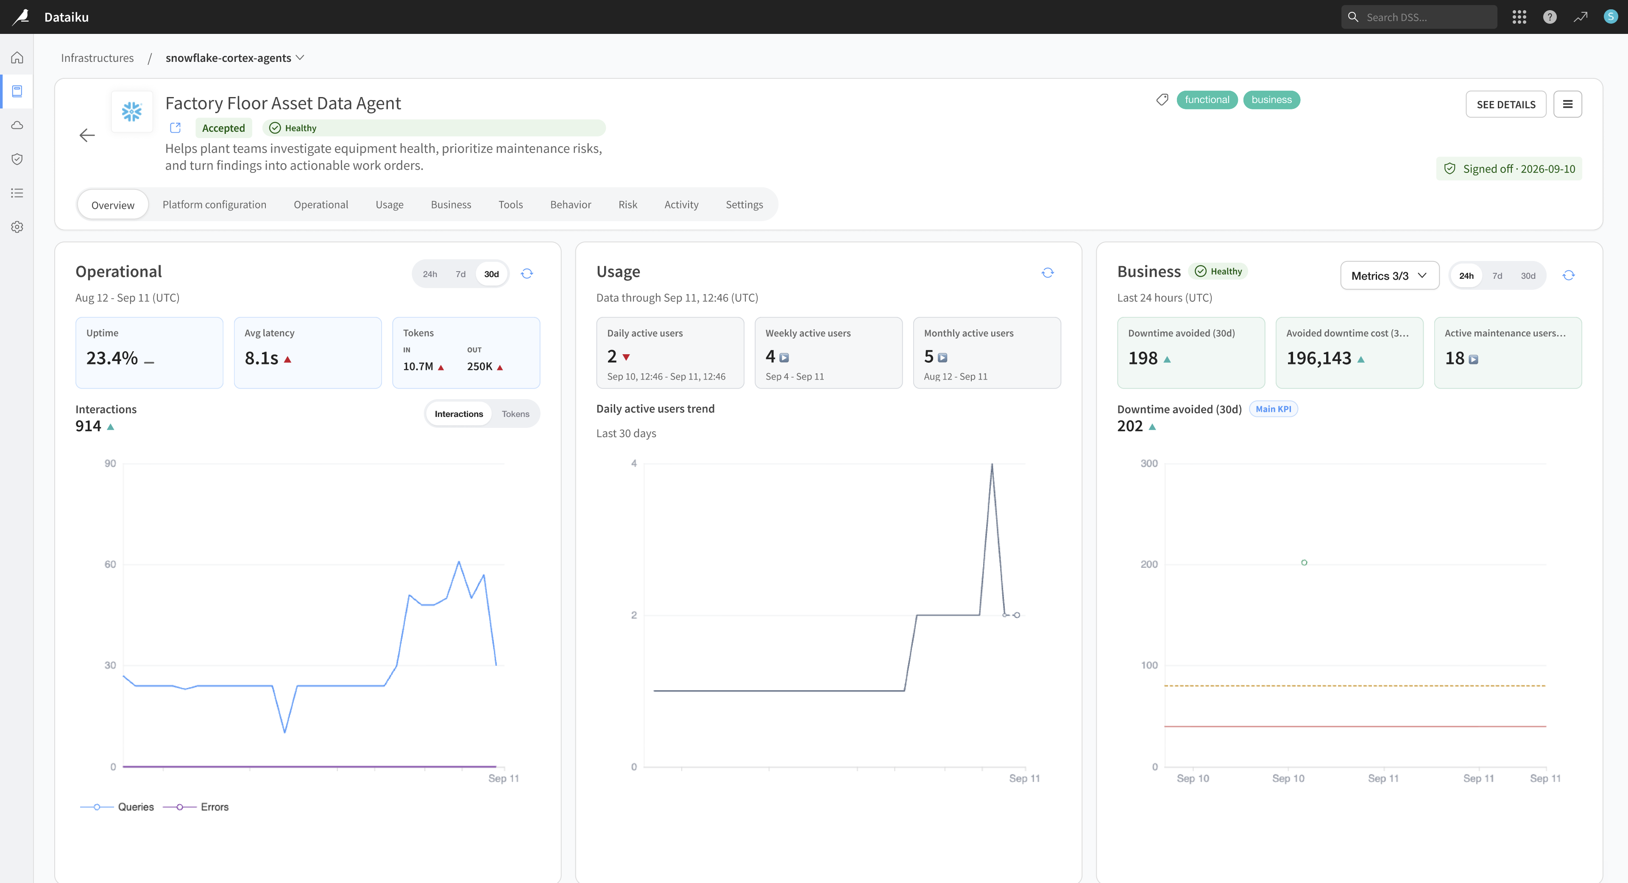Click the SEE DETAILS button
The width and height of the screenshot is (1628, 883).
click(1506, 104)
